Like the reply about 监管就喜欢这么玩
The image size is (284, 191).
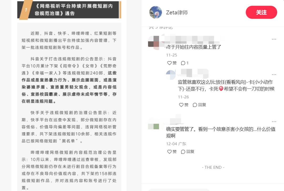(x=184, y=105)
